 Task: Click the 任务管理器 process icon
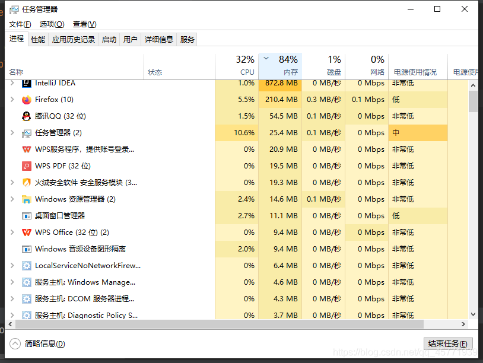pos(26,133)
